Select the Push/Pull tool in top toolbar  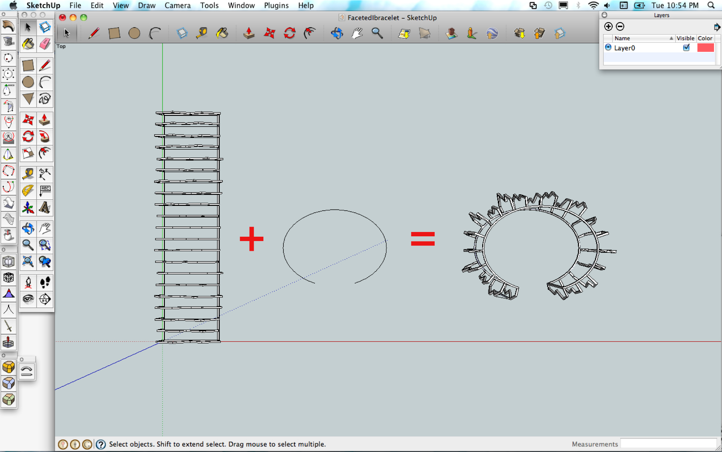pos(249,33)
